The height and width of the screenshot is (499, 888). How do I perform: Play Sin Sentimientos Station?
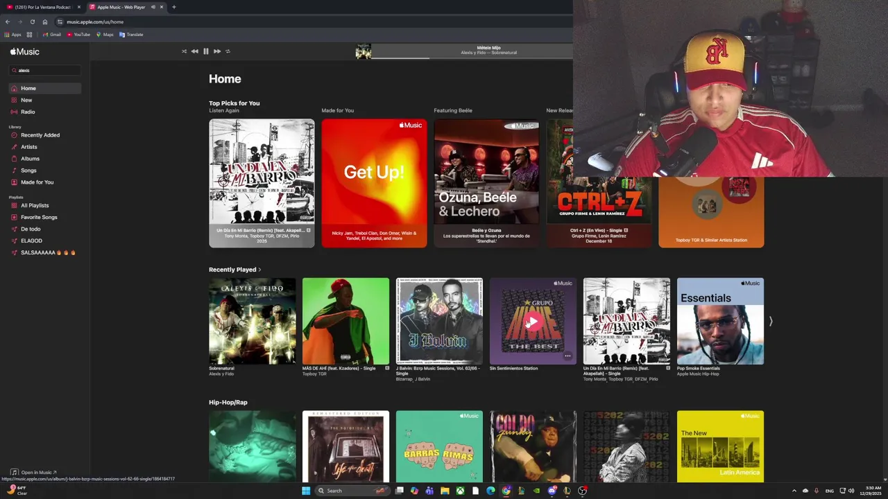[x=533, y=322]
